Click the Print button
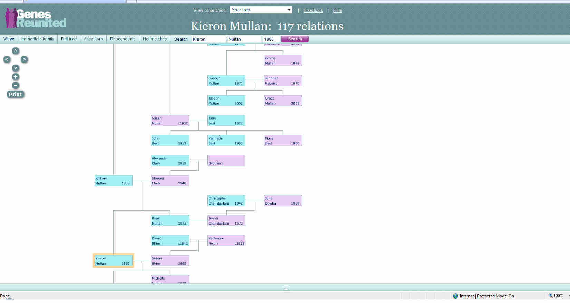Screen dimensions: 570x303 tap(15, 94)
